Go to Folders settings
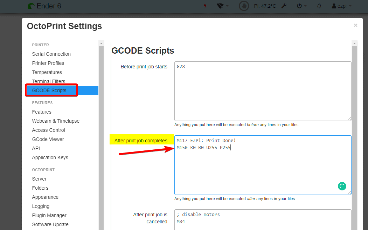 click(40, 188)
